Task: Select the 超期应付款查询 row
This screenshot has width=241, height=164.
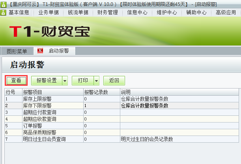Action: [x=121, y=112]
